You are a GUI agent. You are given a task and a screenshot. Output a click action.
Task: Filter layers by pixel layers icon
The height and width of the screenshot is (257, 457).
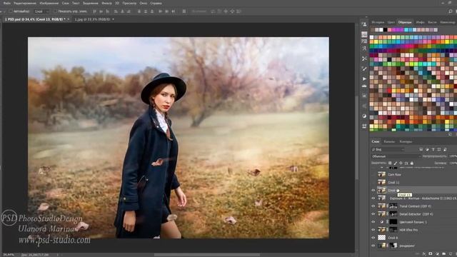(x=421, y=149)
